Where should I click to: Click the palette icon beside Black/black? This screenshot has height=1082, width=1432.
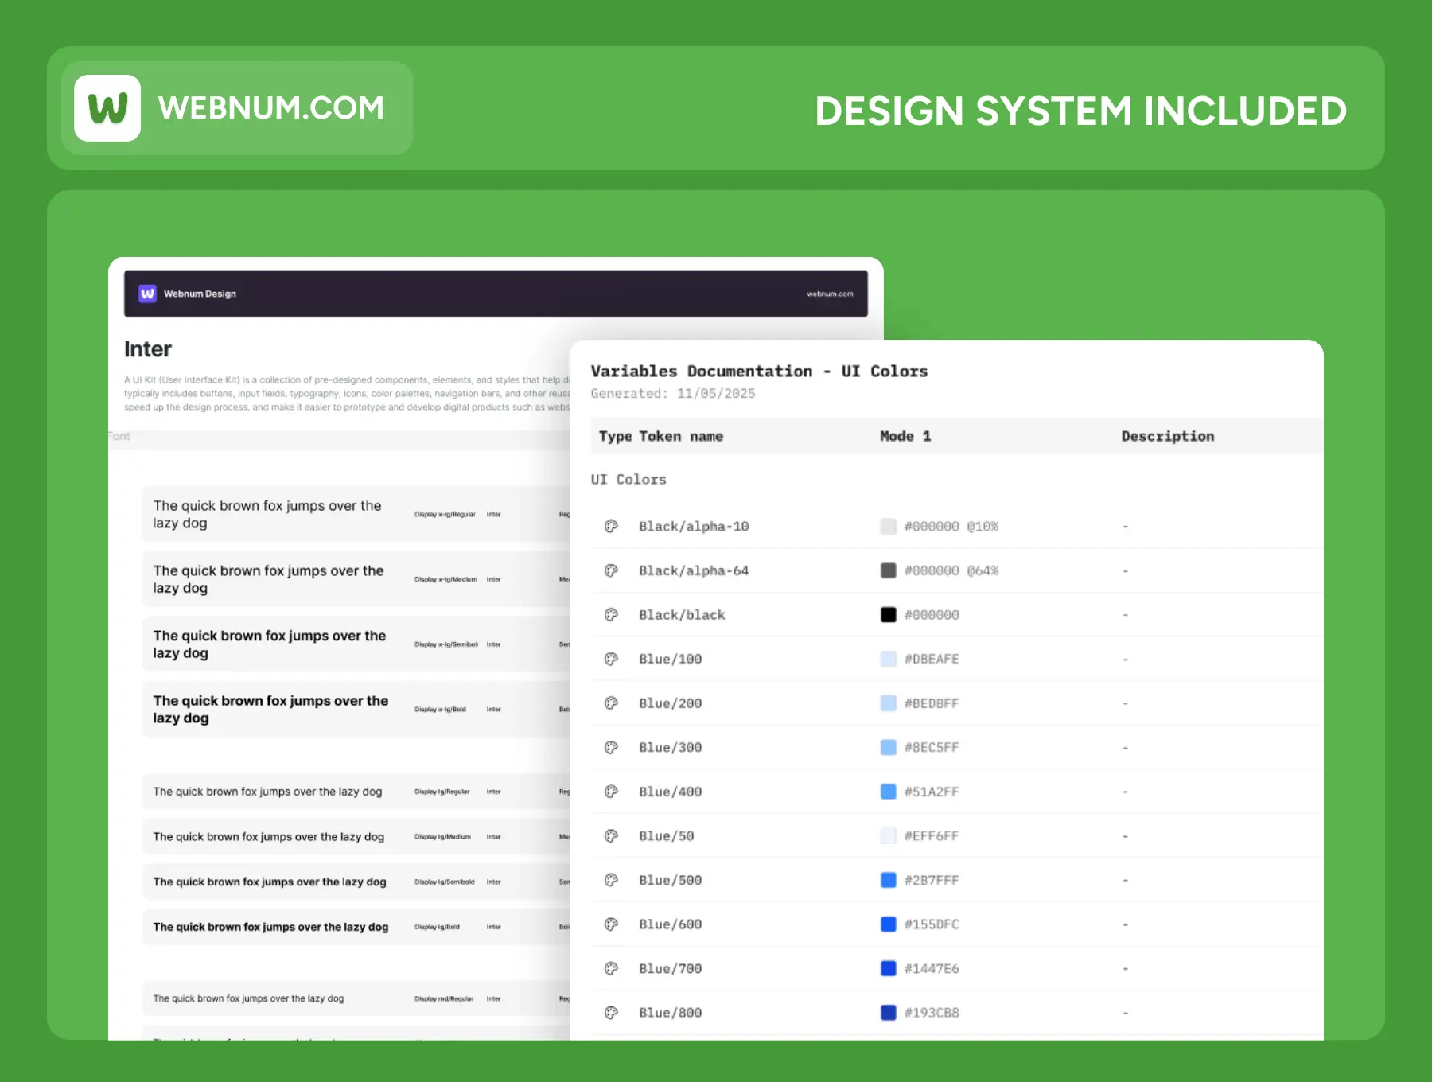point(611,614)
